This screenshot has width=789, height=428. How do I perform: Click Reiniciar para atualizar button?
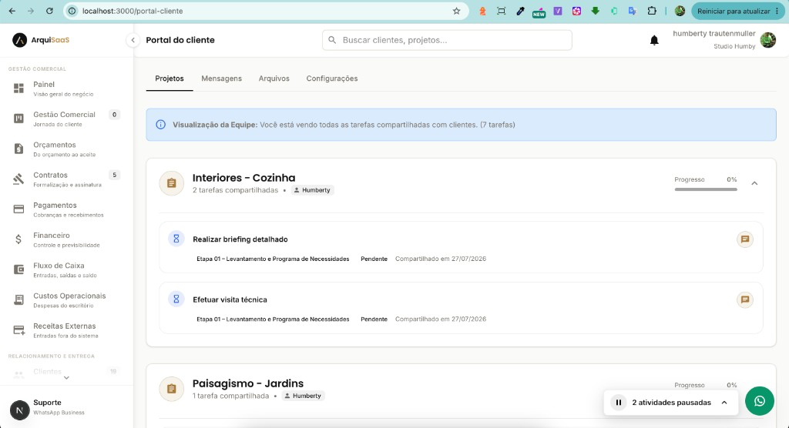pyautogui.click(x=737, y=11)
